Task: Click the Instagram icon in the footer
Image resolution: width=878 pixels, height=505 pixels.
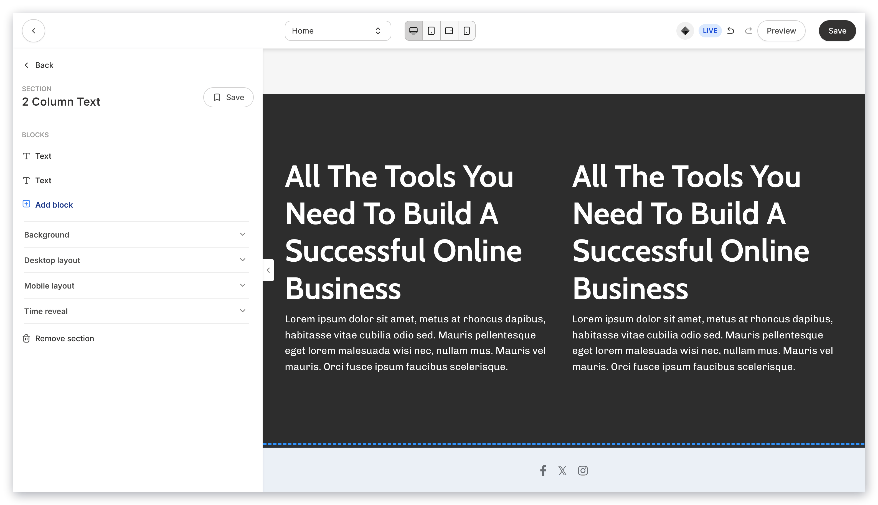Action: [582, 471]
